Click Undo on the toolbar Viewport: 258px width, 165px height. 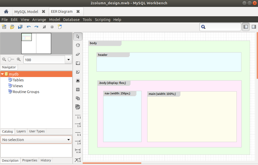click(29, 27)
